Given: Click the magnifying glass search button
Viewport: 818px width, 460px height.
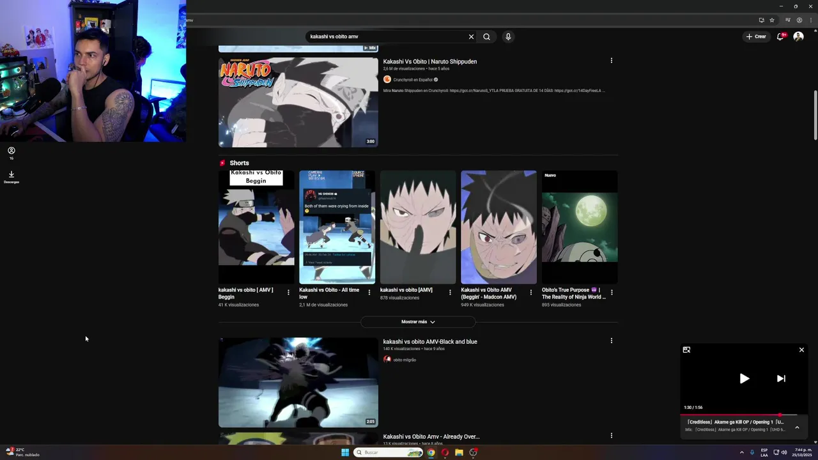Looking at the screenshot, I should pyautogui.click(x=486, y=36).
